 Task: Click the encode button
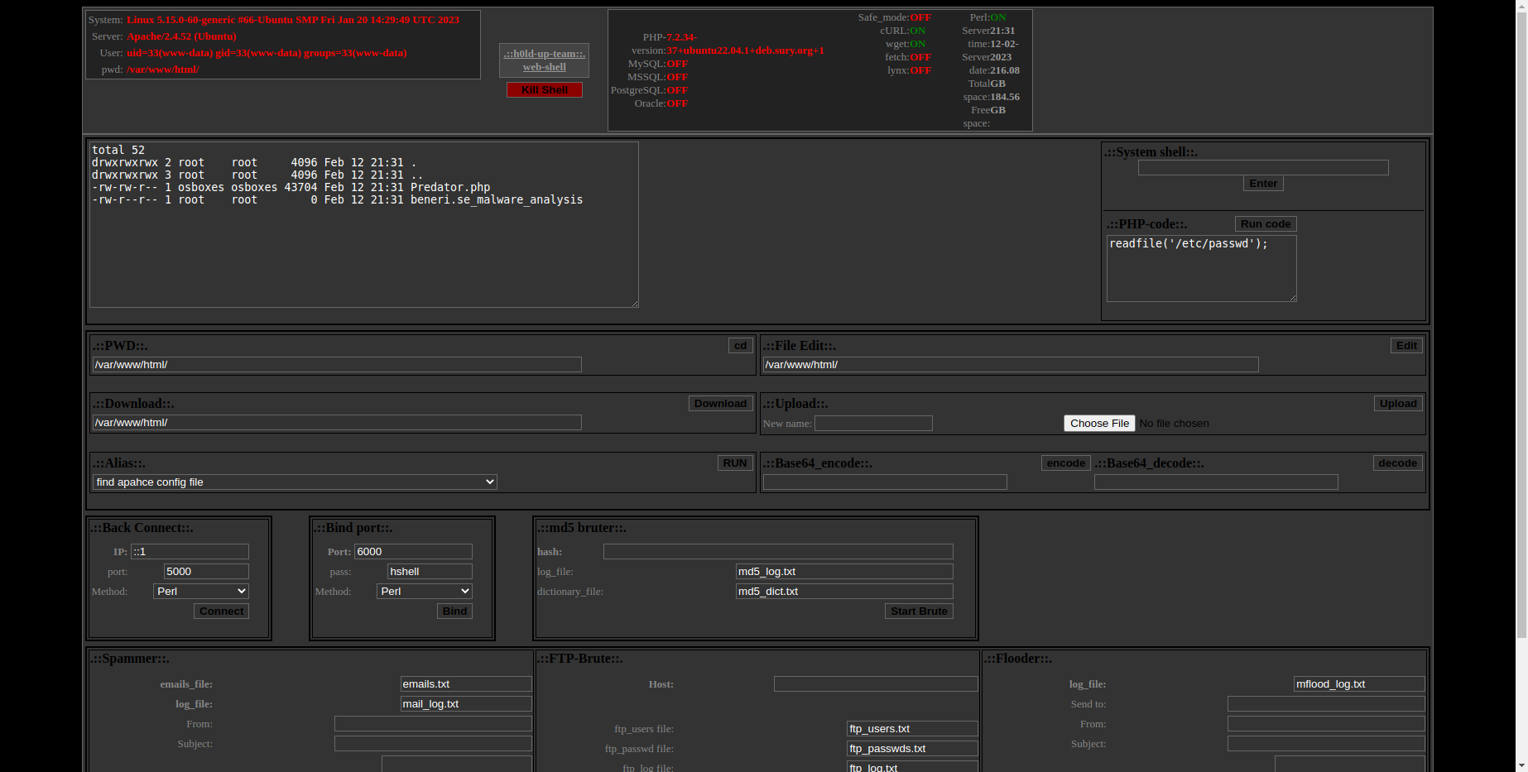click(1065, 463)
